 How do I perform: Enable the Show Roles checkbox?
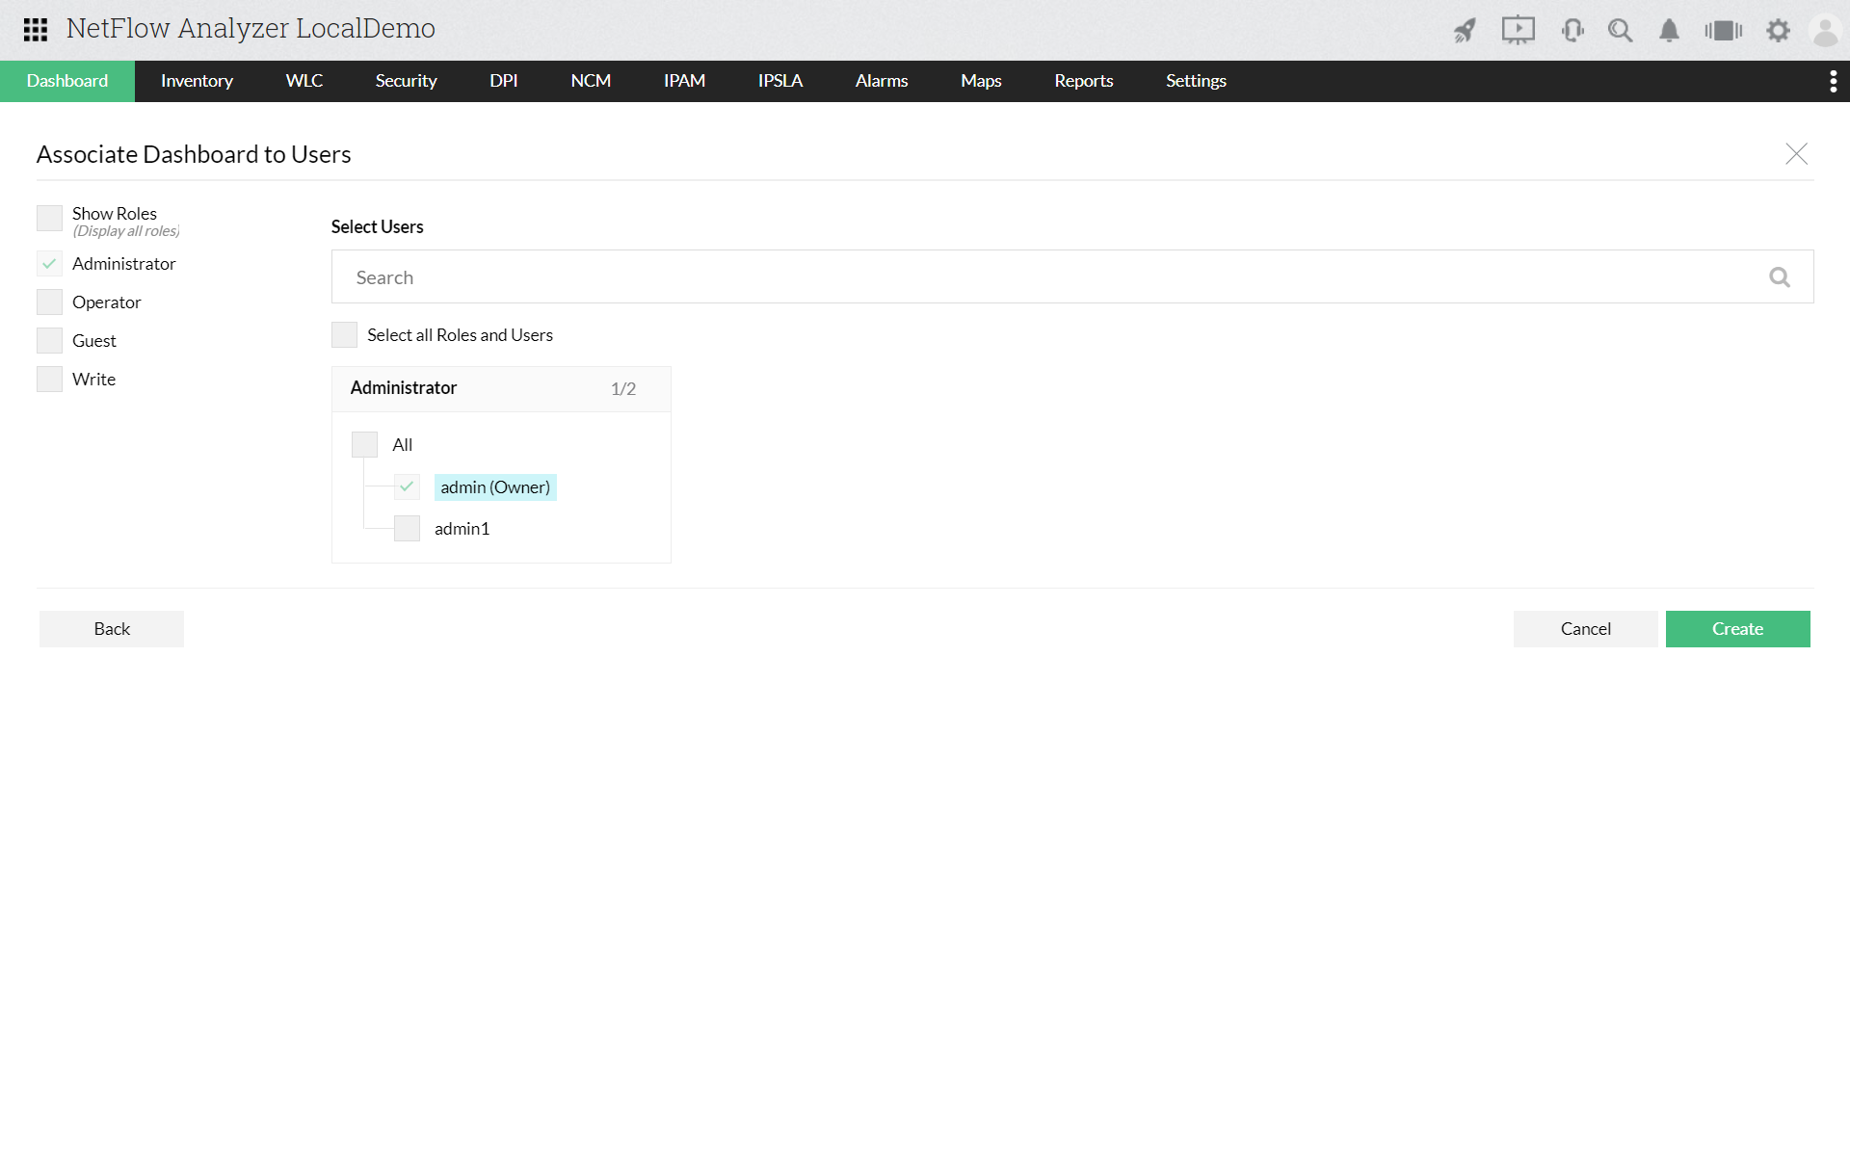49,218
